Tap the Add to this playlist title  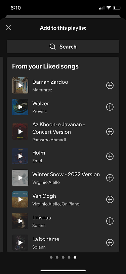pyautogui.click(x=63, y=28)
